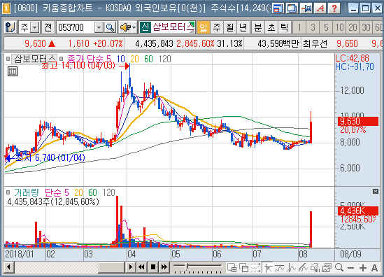Open font settings with the red A icon
The width and height of the screenshot is (384, 277).
320,8
